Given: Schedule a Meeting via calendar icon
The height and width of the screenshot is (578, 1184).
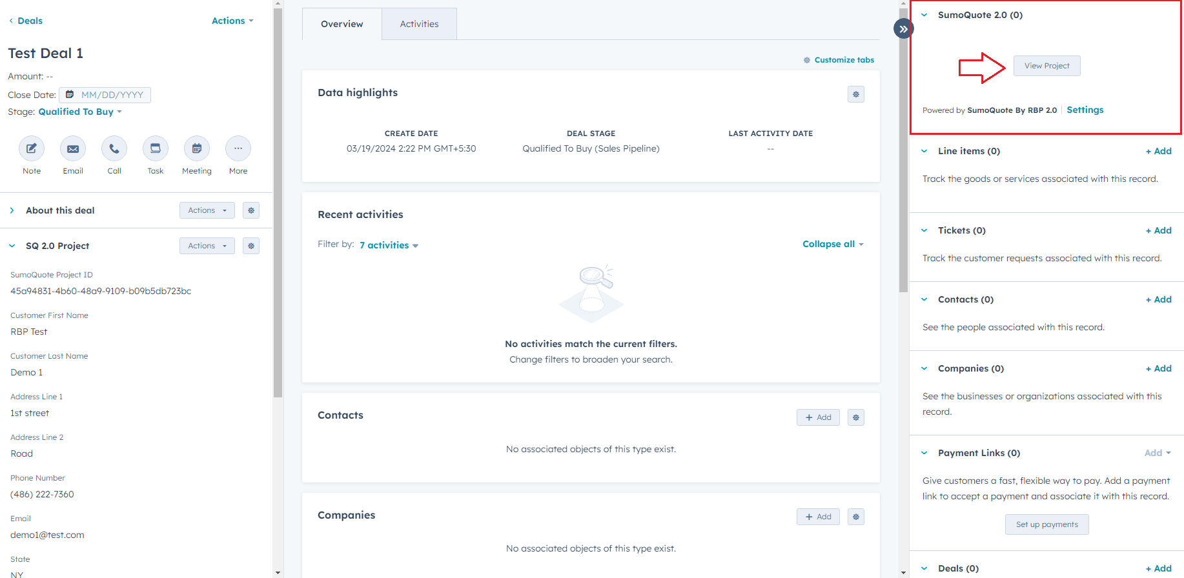Looking at the screenshot, I should point(197,148).
